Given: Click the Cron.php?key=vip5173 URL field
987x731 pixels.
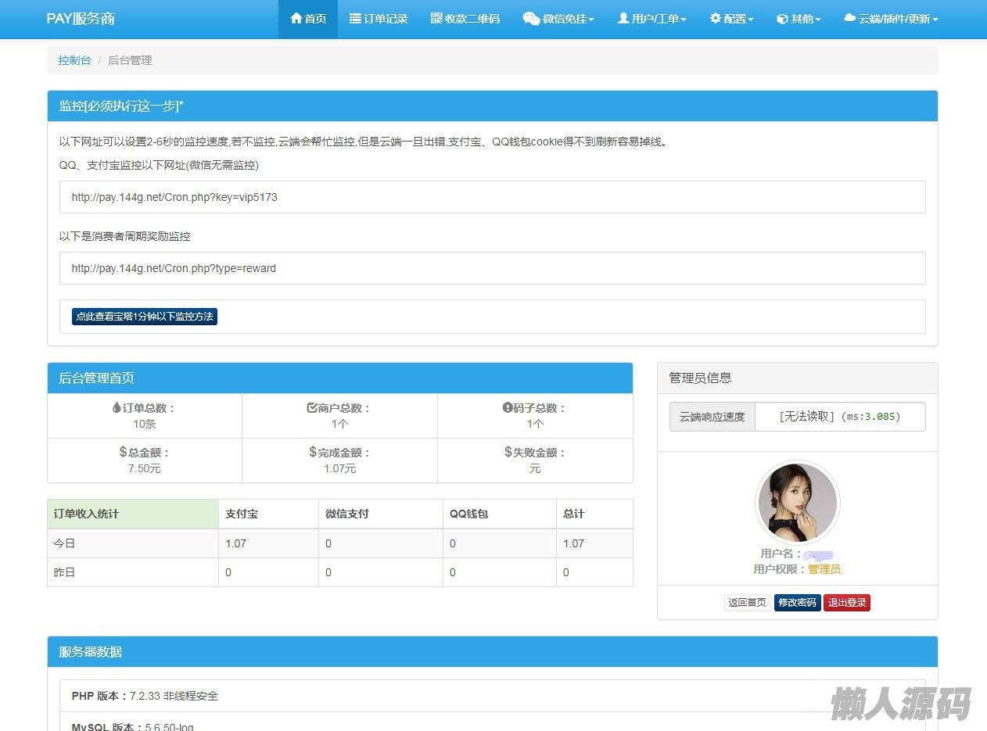Looking at the screenshot, I should [492, 197].
